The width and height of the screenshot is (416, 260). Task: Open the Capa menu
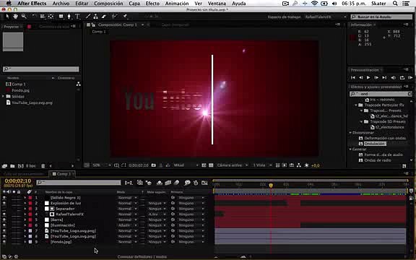click(x=134, y=4)
